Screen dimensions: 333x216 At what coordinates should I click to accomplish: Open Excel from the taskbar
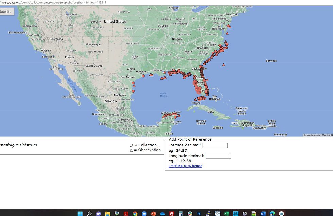tap(226, 213)
